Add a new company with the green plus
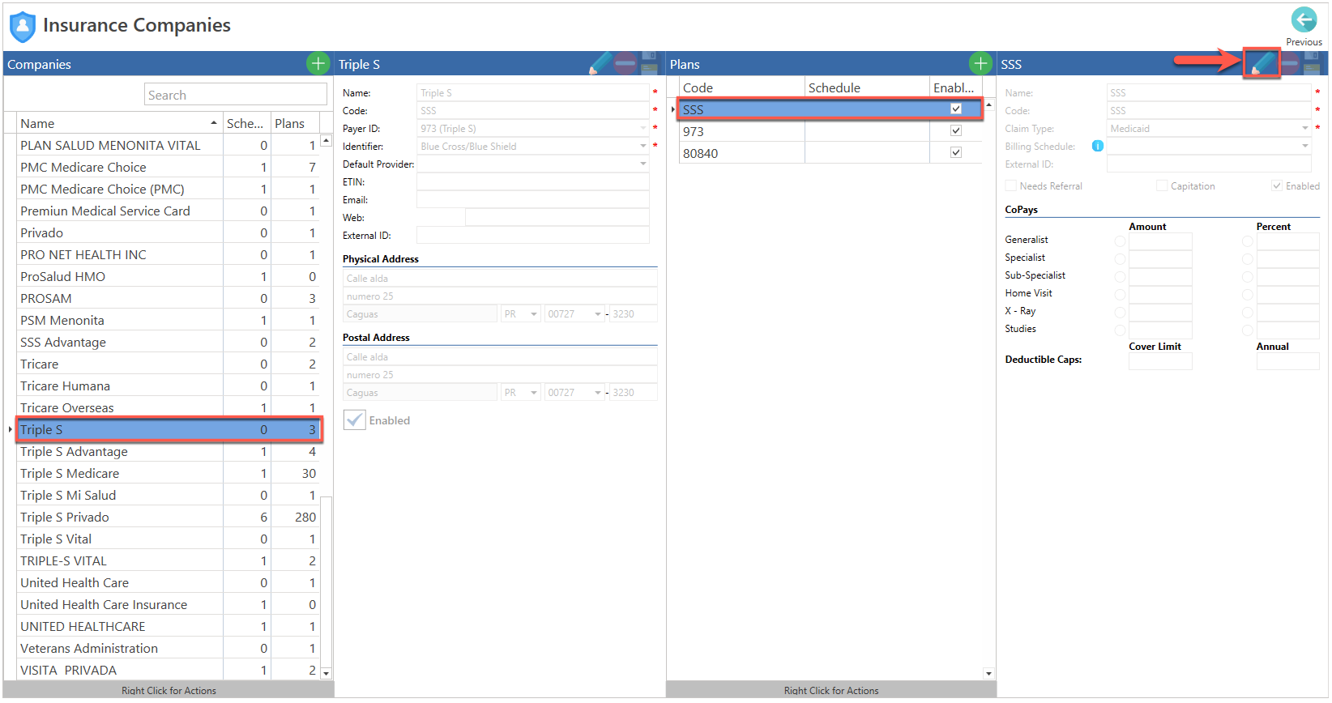Image resolution: width=1332 pixels, height=703 pixels. [318, 63]
